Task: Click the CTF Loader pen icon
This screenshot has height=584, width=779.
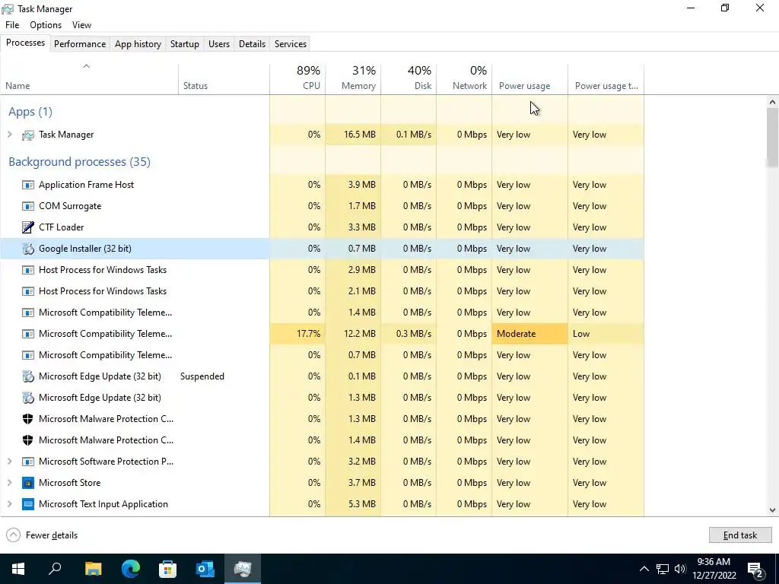Action: click(28, 227)
